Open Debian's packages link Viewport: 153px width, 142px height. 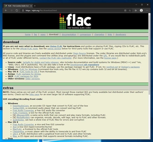click(131, 67)
